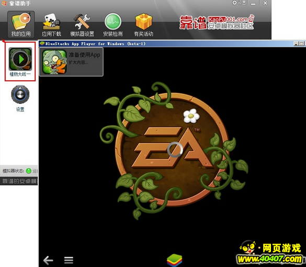
Task: Click the green emulator status indicator
Action: (29, 171)
